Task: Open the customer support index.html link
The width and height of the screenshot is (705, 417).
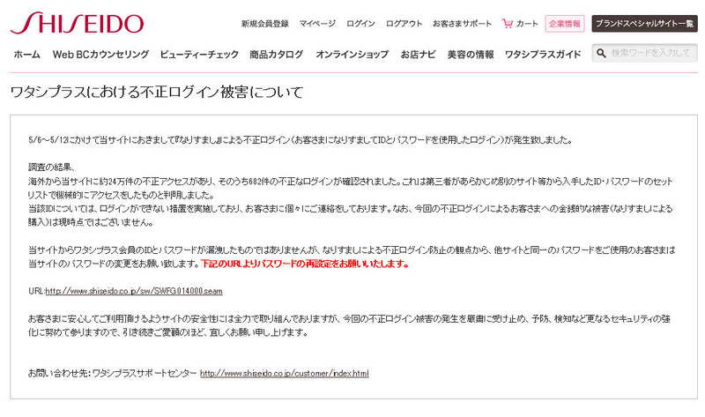Action: click(284, 373)
